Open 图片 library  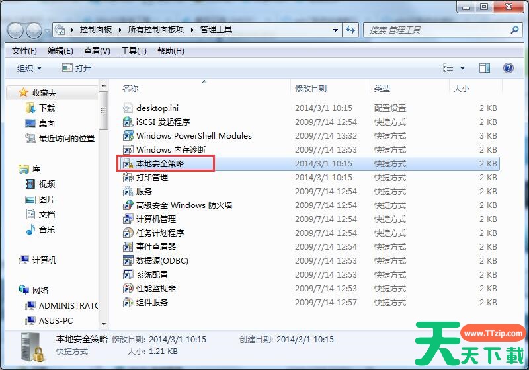47,200
